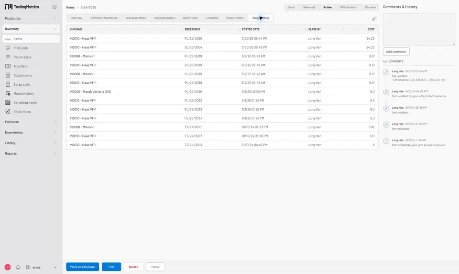Open Serialized Items icon
459x274 pixels.
[x=8, y=103]
